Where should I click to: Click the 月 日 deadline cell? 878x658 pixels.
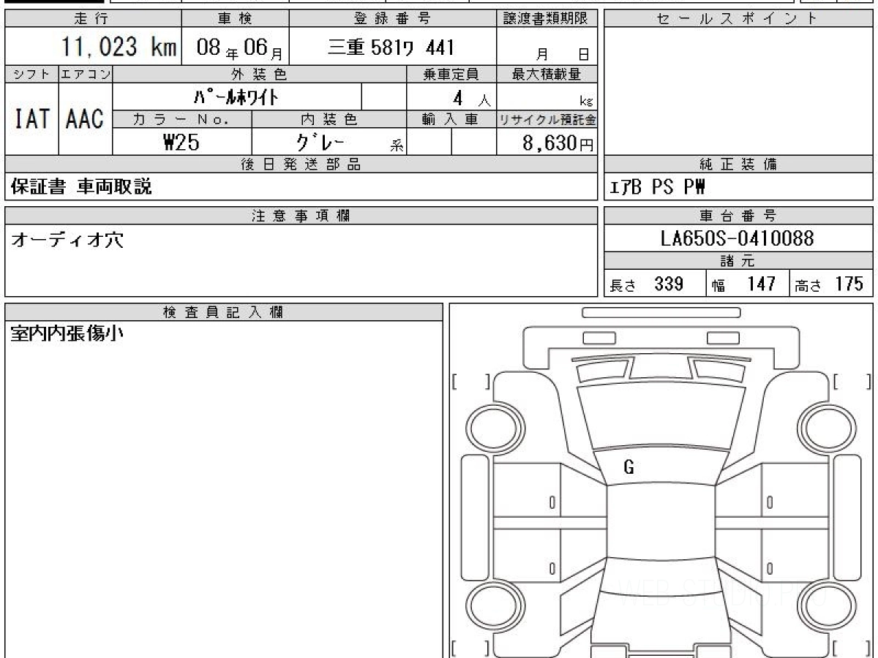(x=547, y=48)
